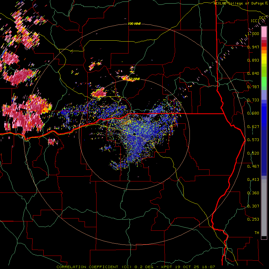The image size is (269, 269).
Task: Click the 50 NMI range ring label
Action: click(134, 79)
